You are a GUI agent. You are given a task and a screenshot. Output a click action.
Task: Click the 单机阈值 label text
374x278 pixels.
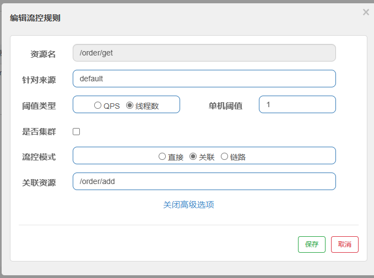coord(225,106)
